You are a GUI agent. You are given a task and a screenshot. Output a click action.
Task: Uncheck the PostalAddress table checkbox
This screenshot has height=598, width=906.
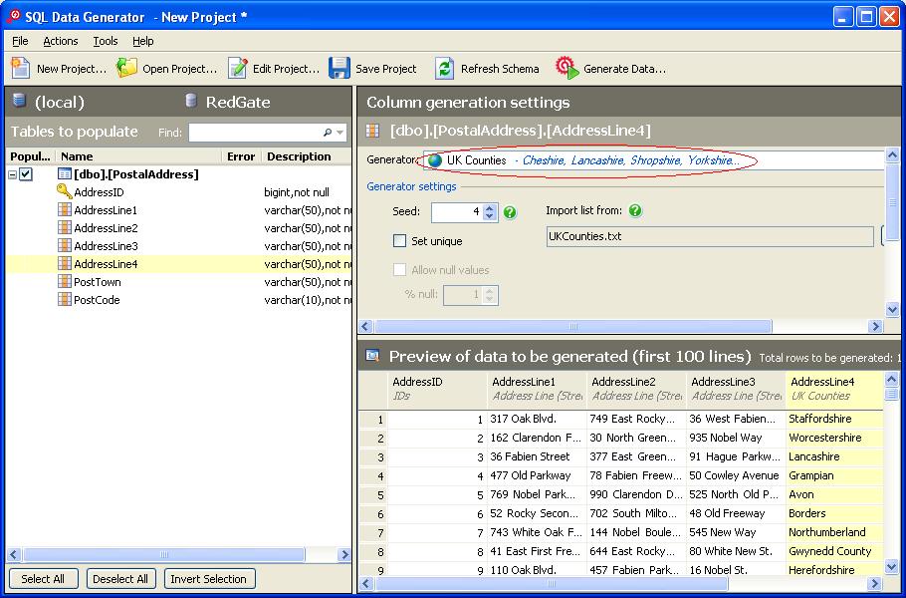pos(26,174)
